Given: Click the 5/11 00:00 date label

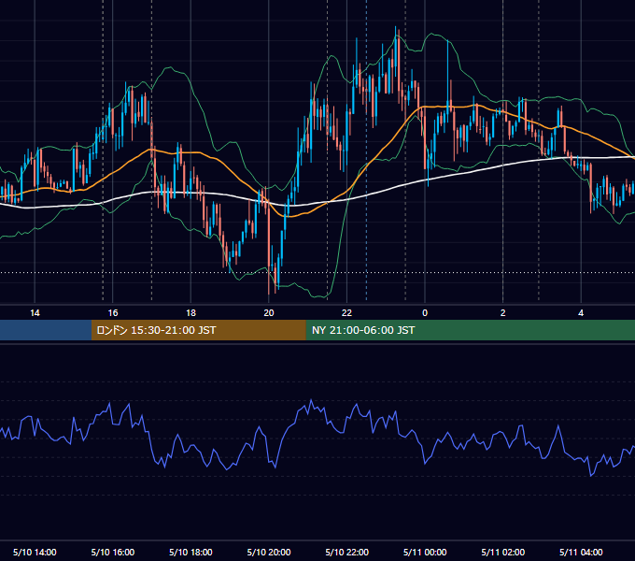Looking at the screenshot, I should point(425,552).
